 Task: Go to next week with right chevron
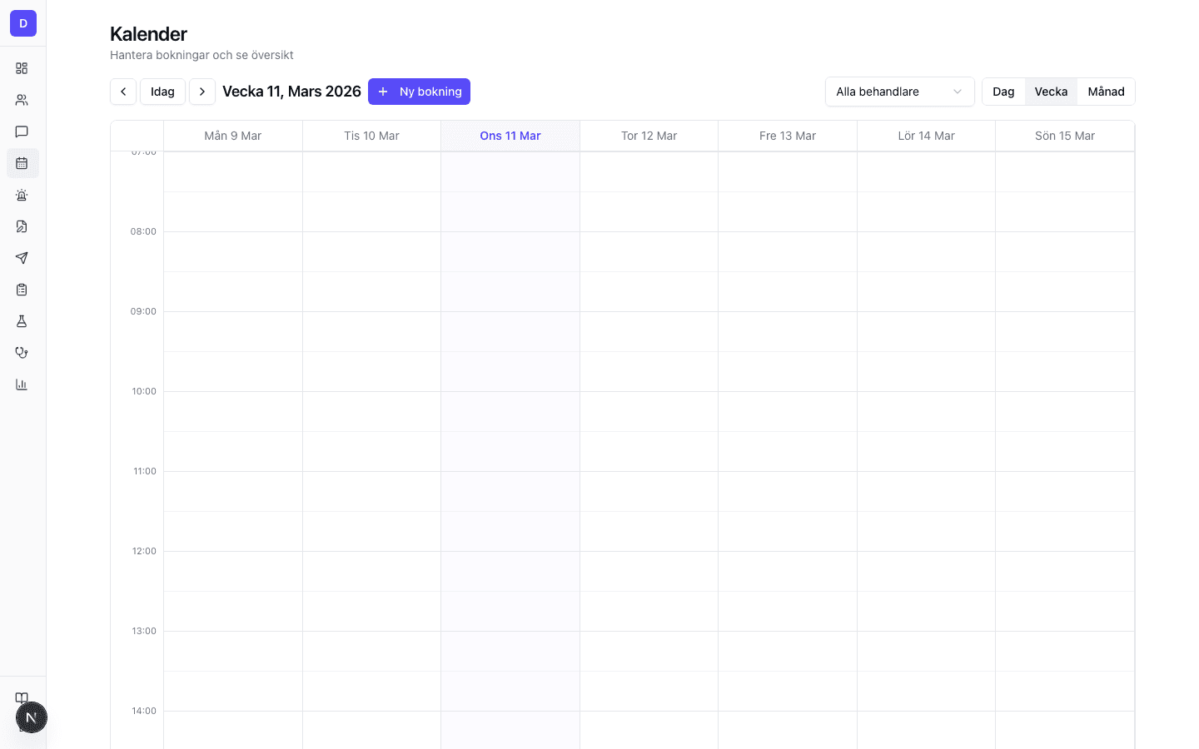pos(202,92)
